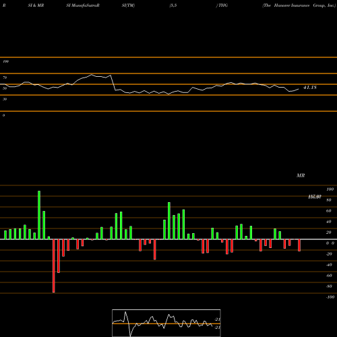Click the 50 level label on RSI axis
The height and width of the screenshot is (337, 337).
coord(5,88)
